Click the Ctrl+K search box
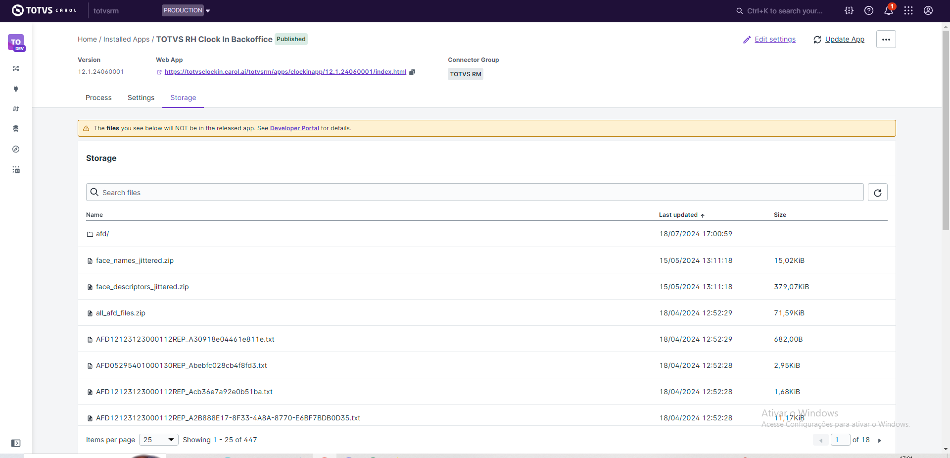The image size is (950, 458). 780,11
